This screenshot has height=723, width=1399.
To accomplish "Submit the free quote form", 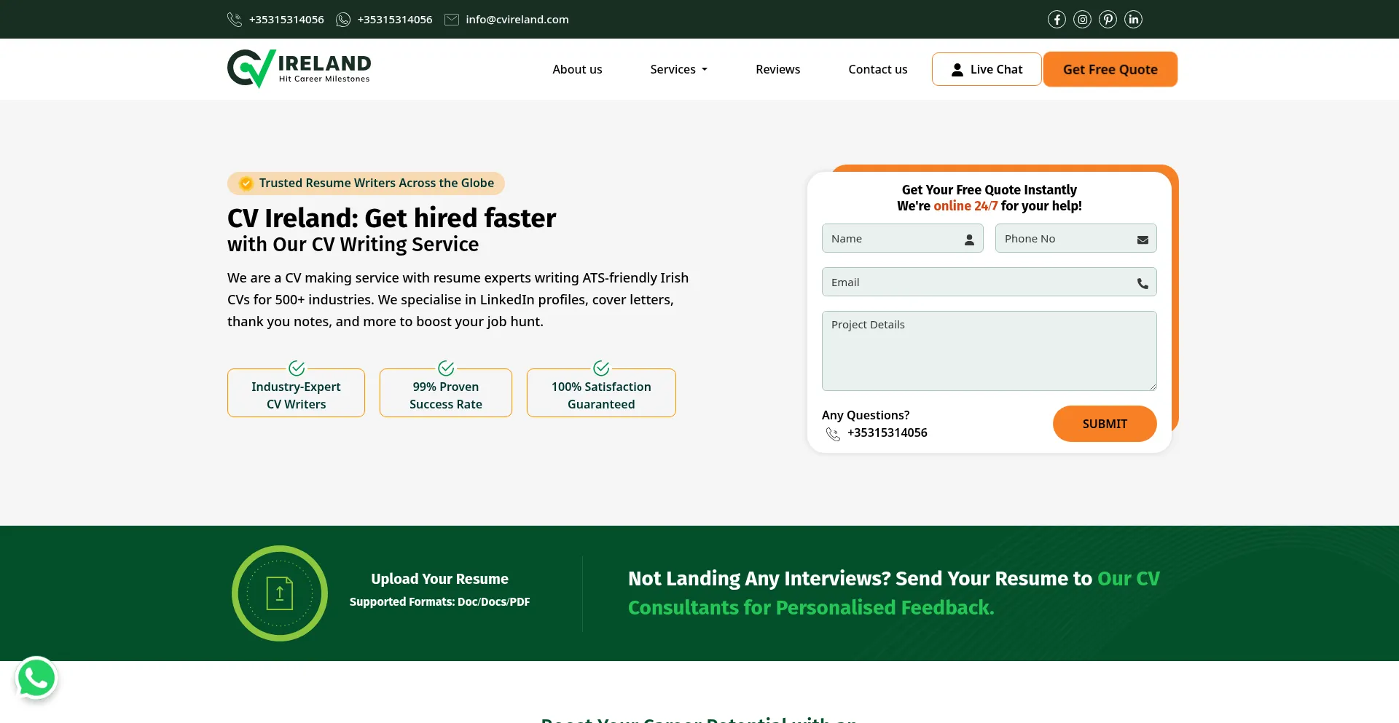I will 1104,424.
